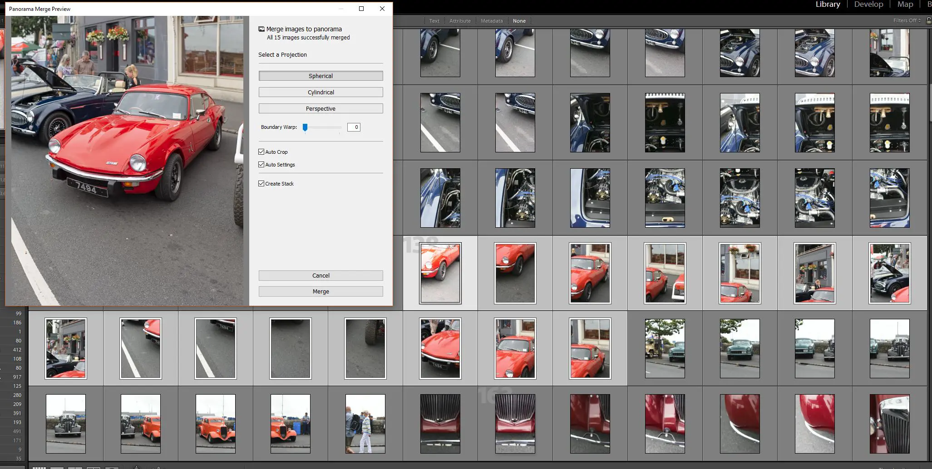Click the merged panorama preview image
This screenshot has width=932, height=469.
127,161
